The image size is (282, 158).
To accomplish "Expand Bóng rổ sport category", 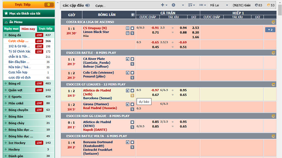I will (29, 83).
